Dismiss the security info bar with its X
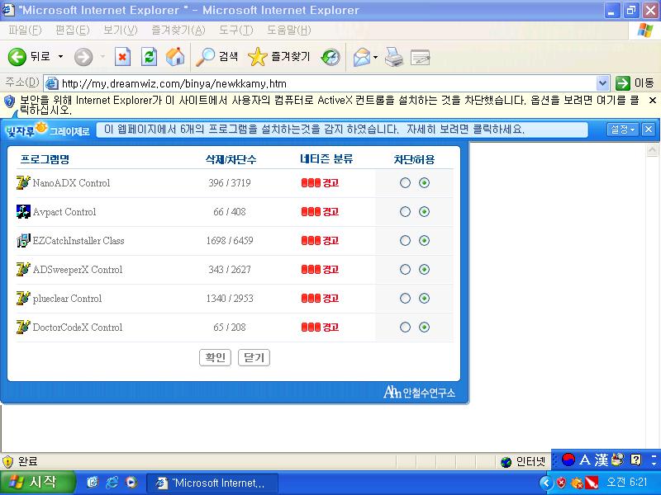This screenshot has width=661, height=495. point(653,100)
